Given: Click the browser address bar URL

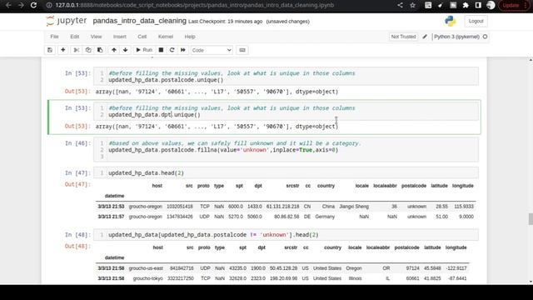Looking at the screenshot, I should click(x=195, y=5).
